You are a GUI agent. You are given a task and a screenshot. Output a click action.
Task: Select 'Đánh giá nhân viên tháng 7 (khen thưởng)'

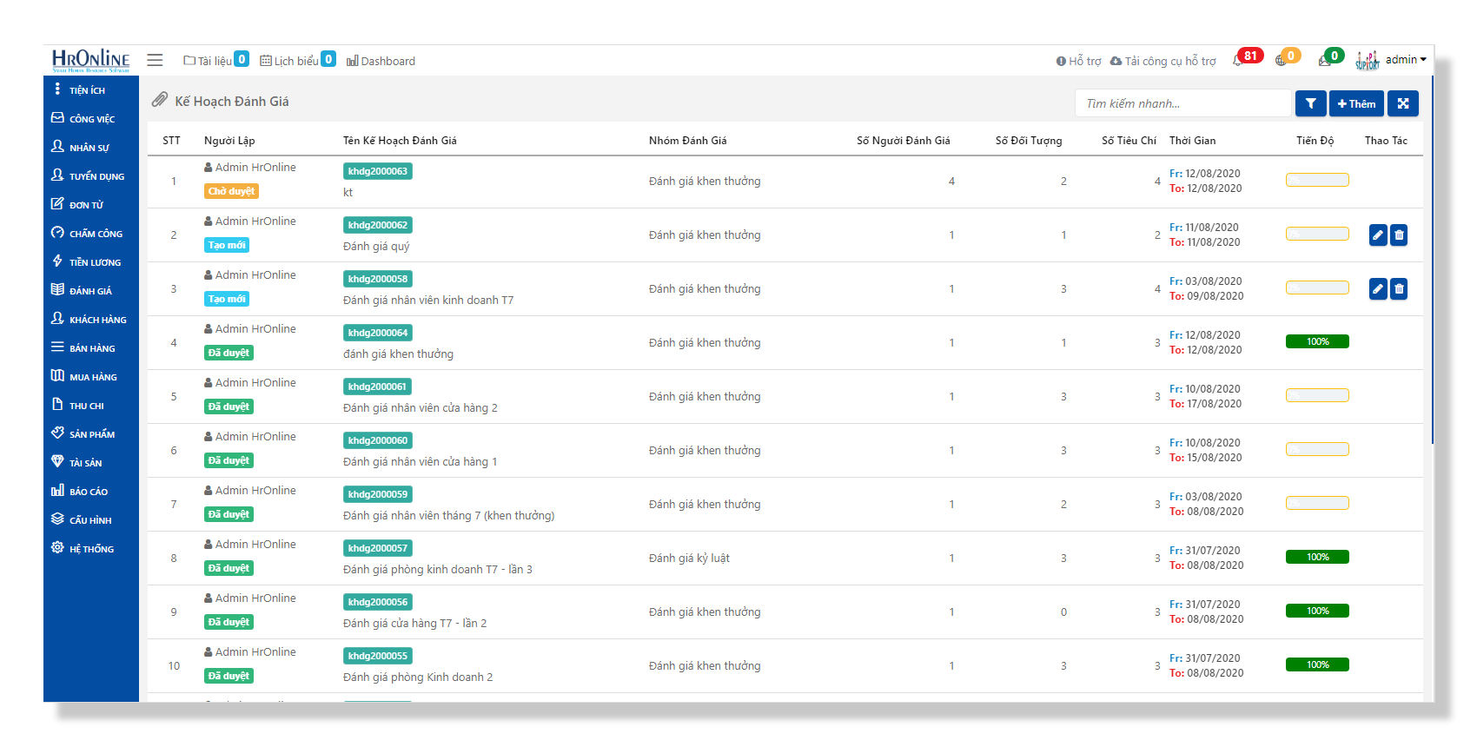(448, 516)
